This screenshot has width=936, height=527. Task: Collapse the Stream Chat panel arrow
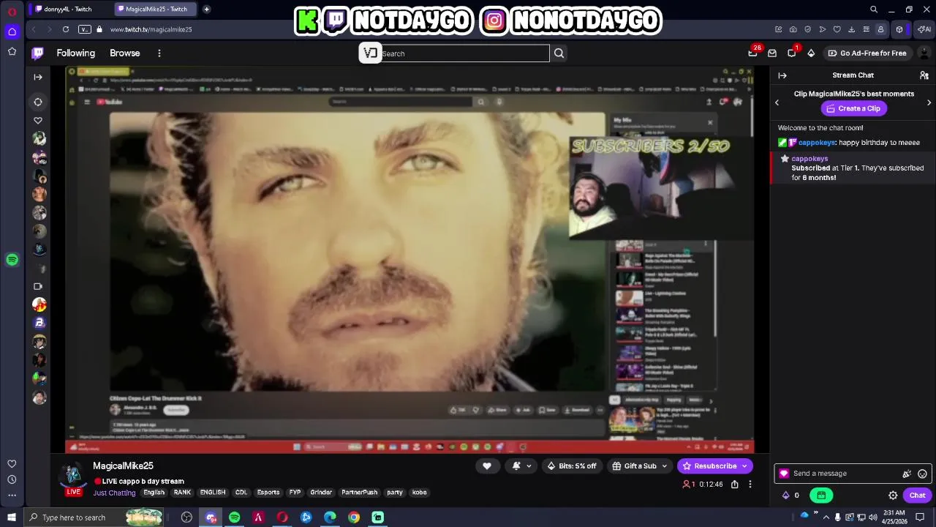782,75
